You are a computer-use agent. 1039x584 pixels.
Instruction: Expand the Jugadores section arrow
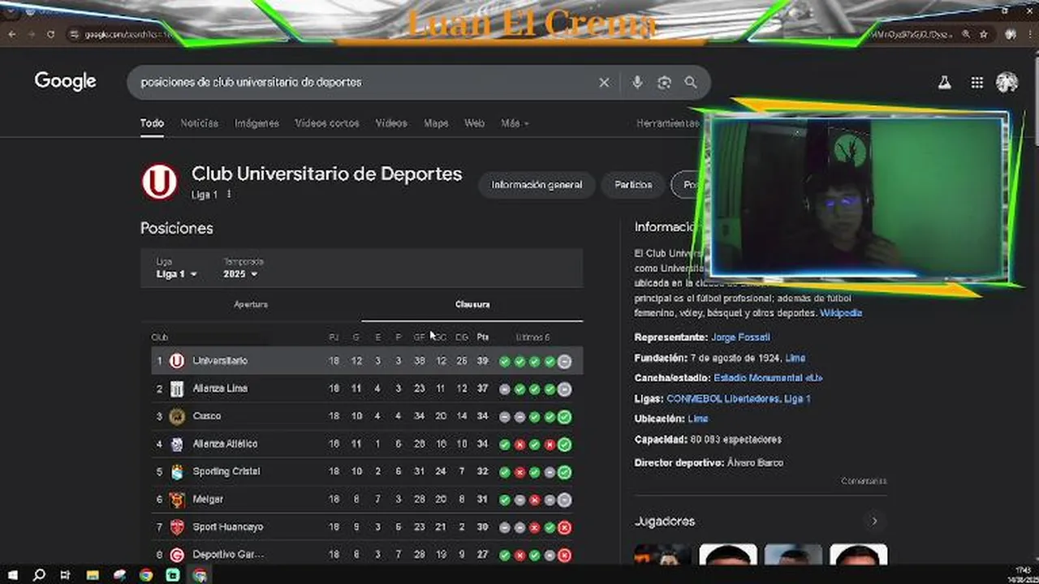pyautogui.click(x=874, y=521)
